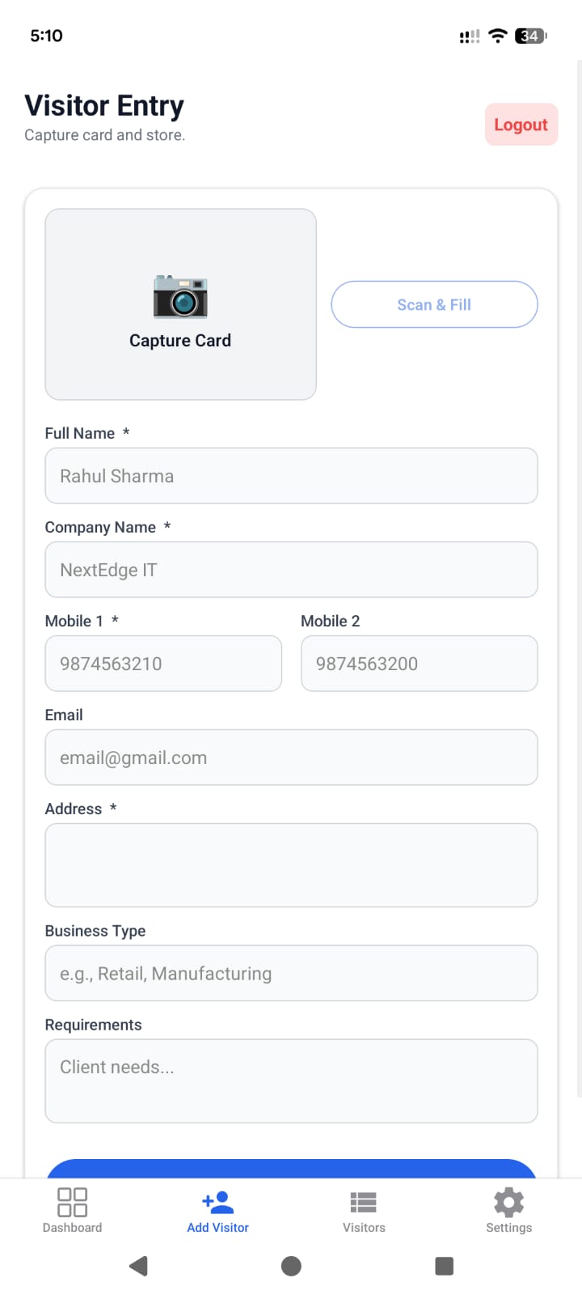Select the Add Visitor person icon
582x1295 pixels.
tap(218, 1202)
